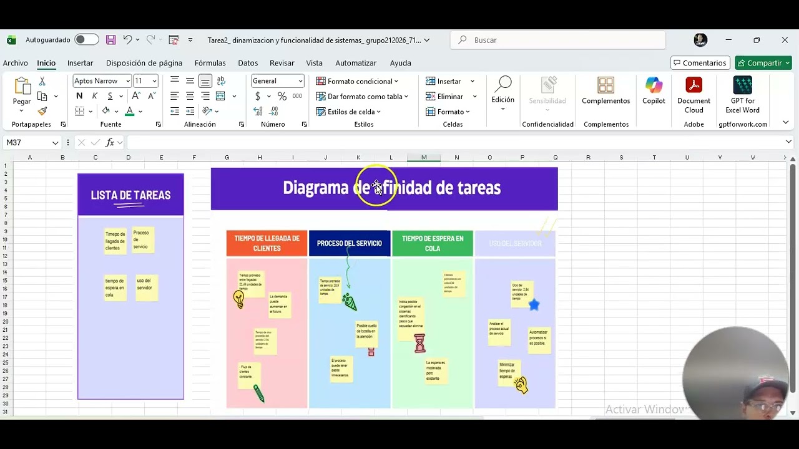799x449 pixels.
Task: Click the Cut scissors icon
Action: pos(42,82)
